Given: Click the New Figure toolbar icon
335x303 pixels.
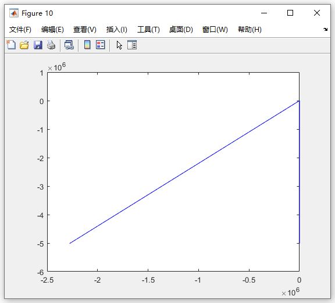Looking at the screenshot, I should (11, 45).
